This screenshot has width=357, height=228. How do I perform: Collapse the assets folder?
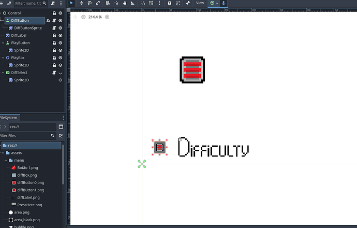click(3, 153)
